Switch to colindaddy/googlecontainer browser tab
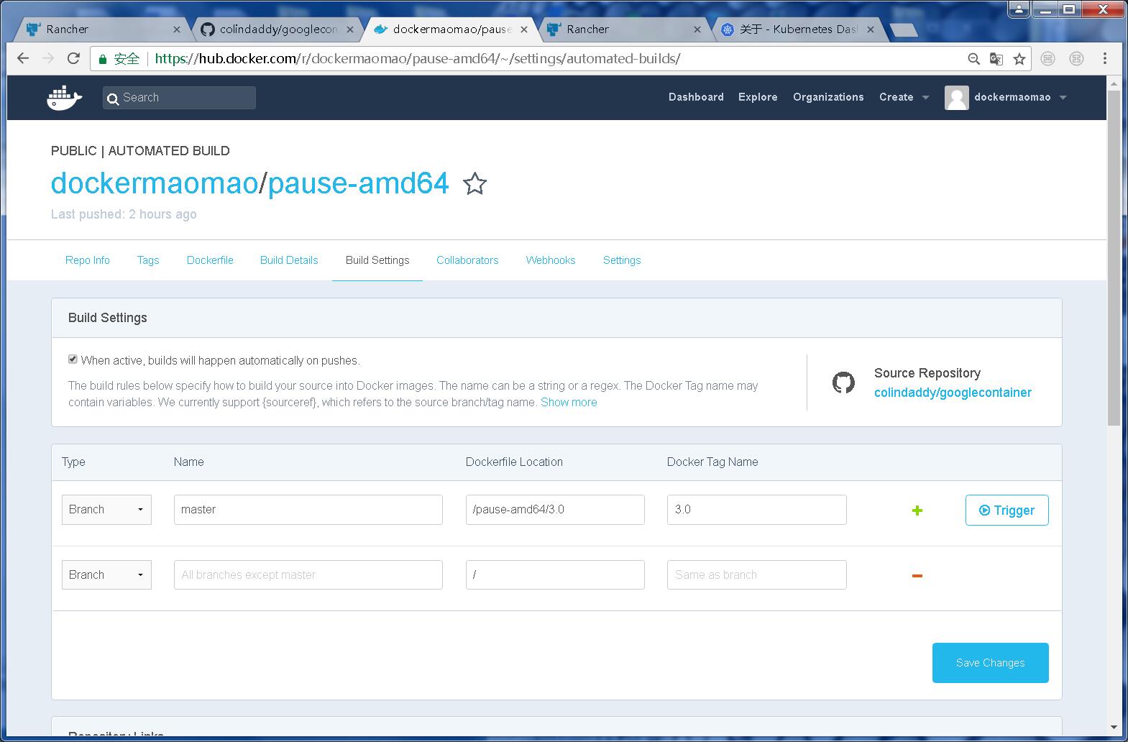Viewport: 1128px width, 742px height. click(277, 29)
